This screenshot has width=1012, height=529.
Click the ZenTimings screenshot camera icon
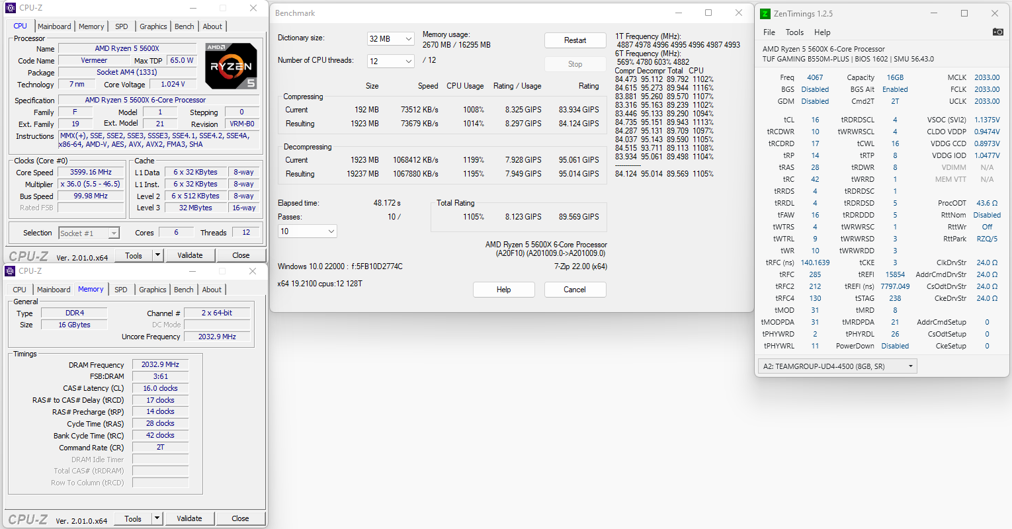(998, 32)
